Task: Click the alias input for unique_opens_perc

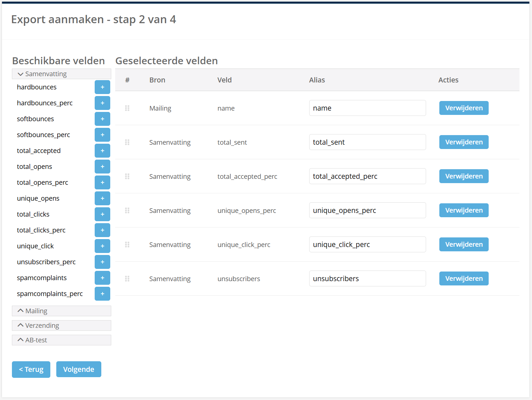Action: (367, 210)
